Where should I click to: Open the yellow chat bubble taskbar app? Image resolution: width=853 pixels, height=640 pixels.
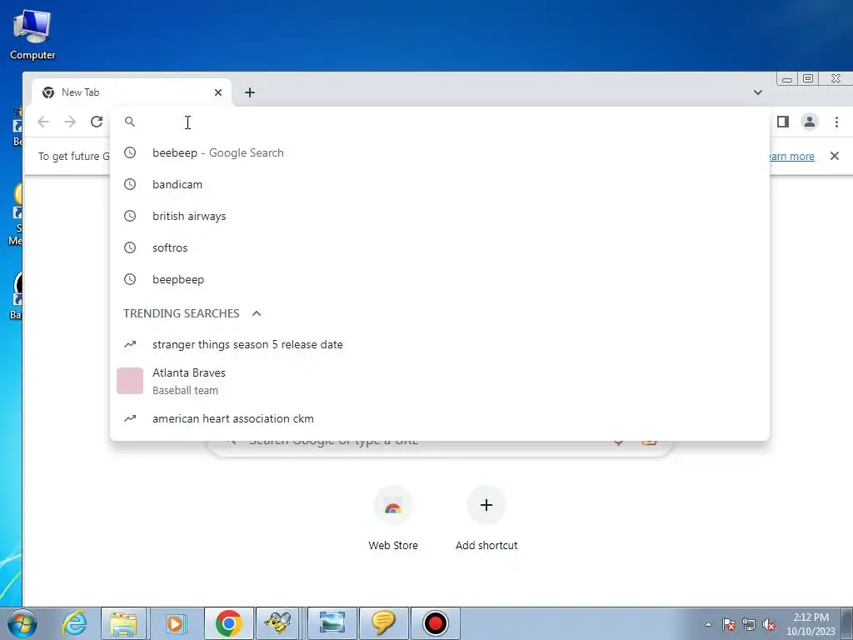click(383, 623)
